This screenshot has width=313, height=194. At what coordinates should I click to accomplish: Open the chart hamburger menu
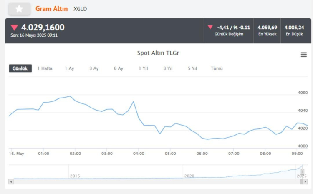point(303,55)
